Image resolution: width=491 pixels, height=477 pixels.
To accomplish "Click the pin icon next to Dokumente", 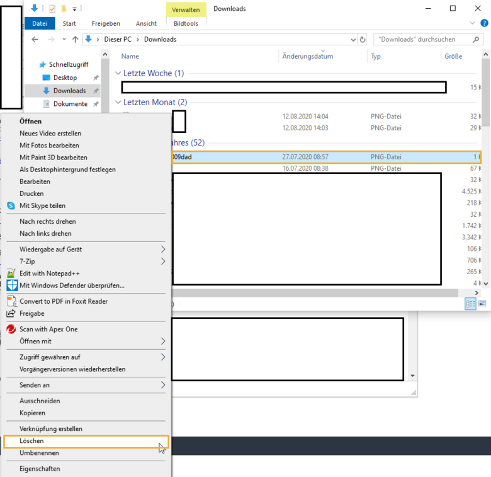I will pyautogui.click(x=96, y=104).
